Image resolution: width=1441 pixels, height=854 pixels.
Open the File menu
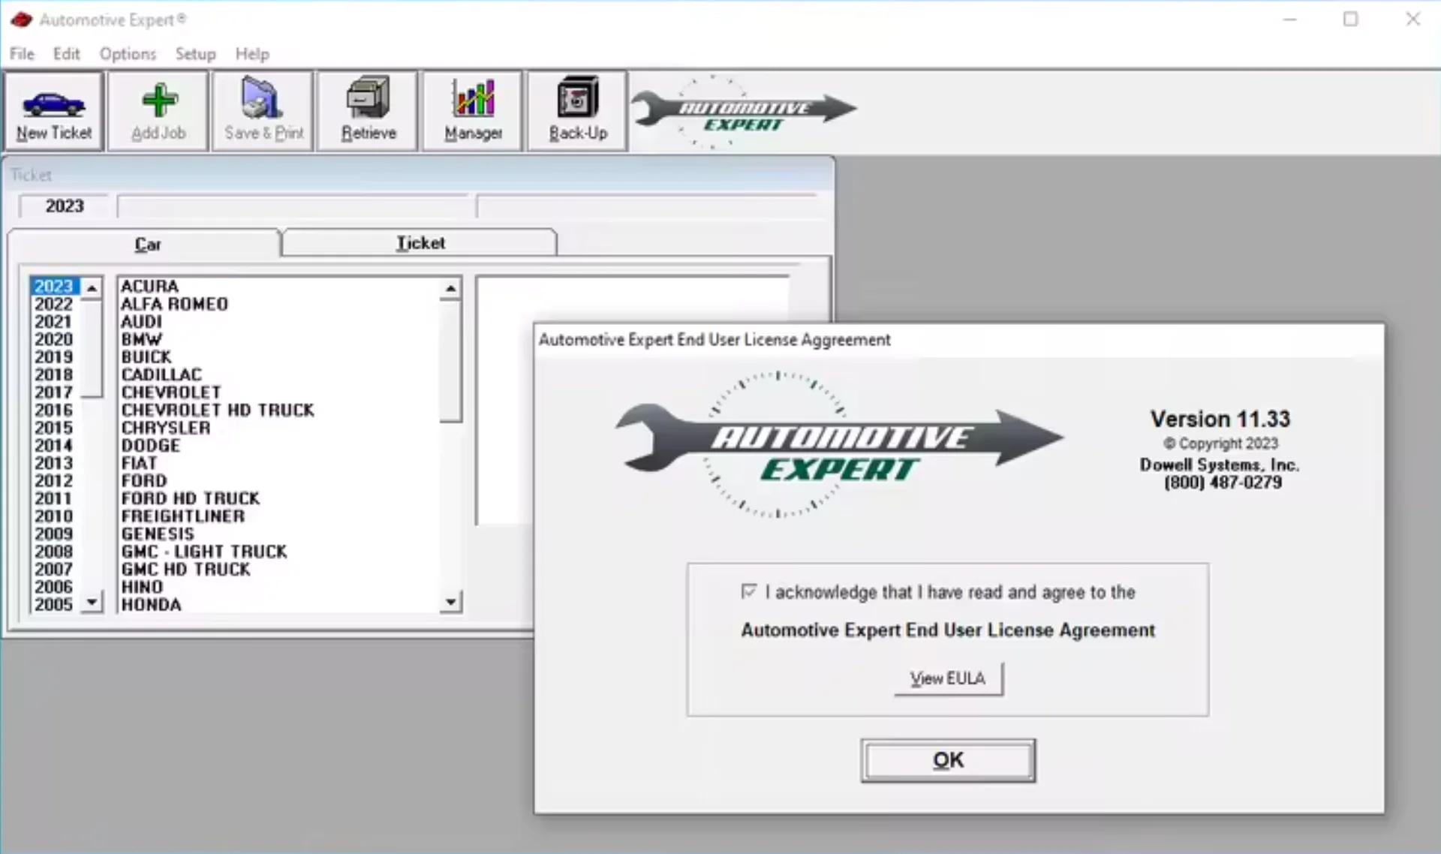[21, 53]
